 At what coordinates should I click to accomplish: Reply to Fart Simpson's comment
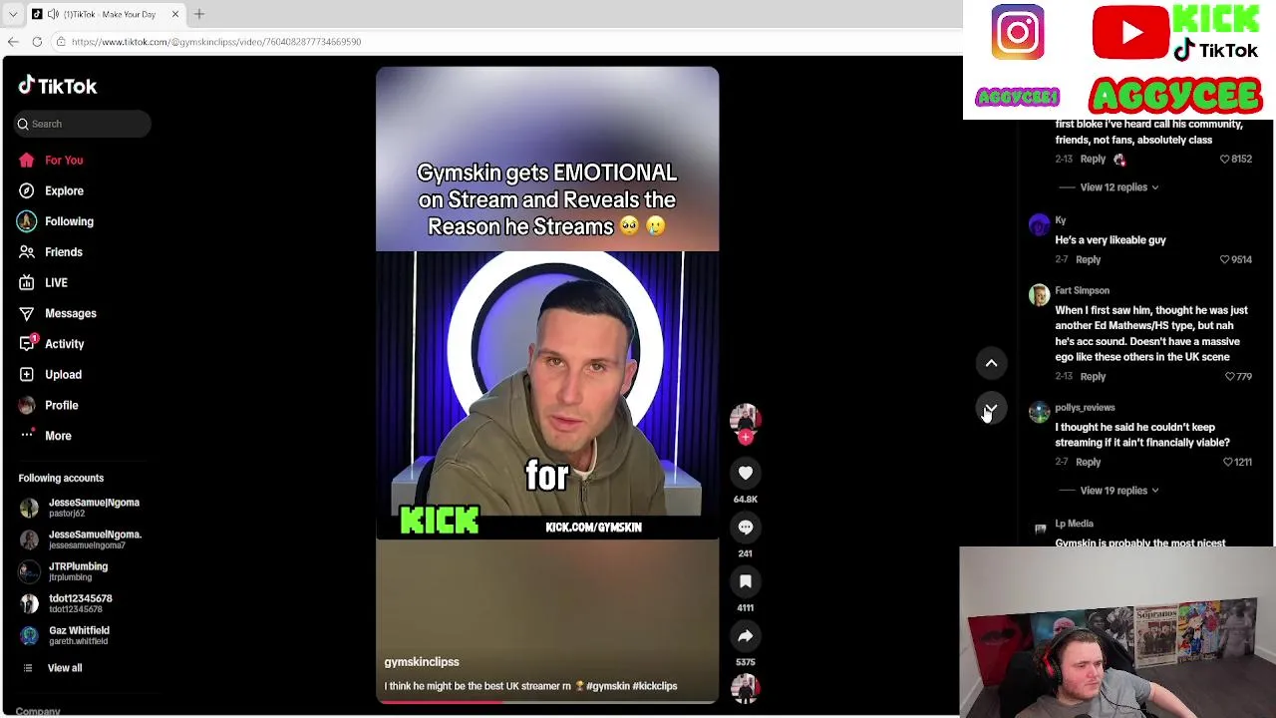(1093, 377)
